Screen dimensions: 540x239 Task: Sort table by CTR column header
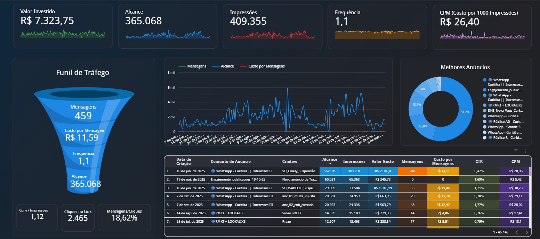coord(479,161)
